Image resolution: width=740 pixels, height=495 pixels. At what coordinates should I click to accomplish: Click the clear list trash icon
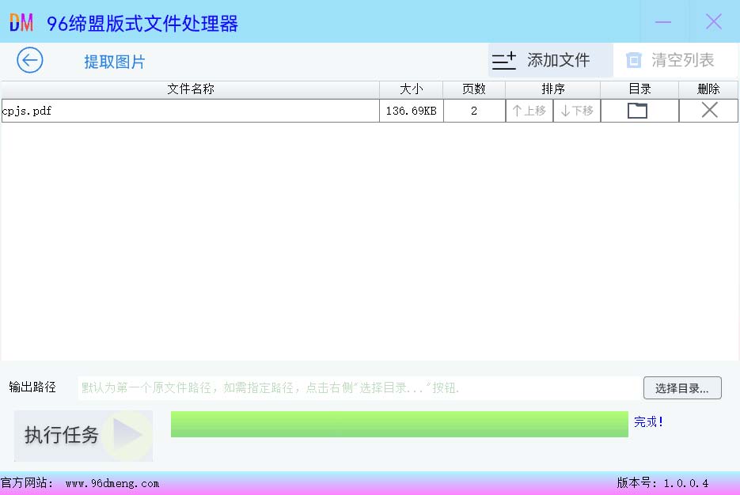click(x=633, y=60)
